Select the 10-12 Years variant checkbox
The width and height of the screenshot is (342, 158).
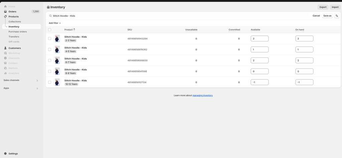(x=50, y=82)
